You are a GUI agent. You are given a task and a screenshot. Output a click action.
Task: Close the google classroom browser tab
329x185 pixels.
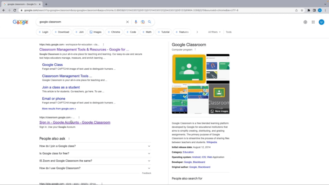coord(40,4)
